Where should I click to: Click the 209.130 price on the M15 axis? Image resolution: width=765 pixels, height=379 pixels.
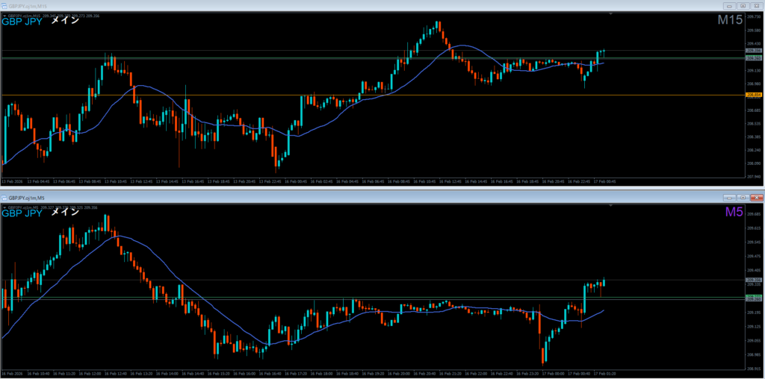(754, 71)
